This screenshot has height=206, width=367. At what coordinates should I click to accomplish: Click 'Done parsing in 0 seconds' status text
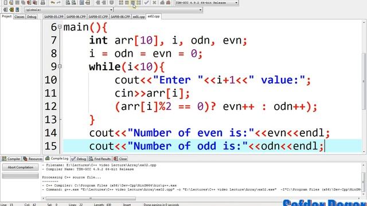pos(161,205)
